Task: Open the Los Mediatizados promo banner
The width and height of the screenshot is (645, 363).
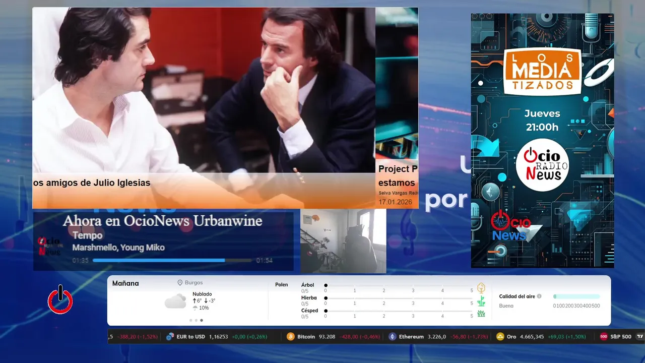Action: 542,141
